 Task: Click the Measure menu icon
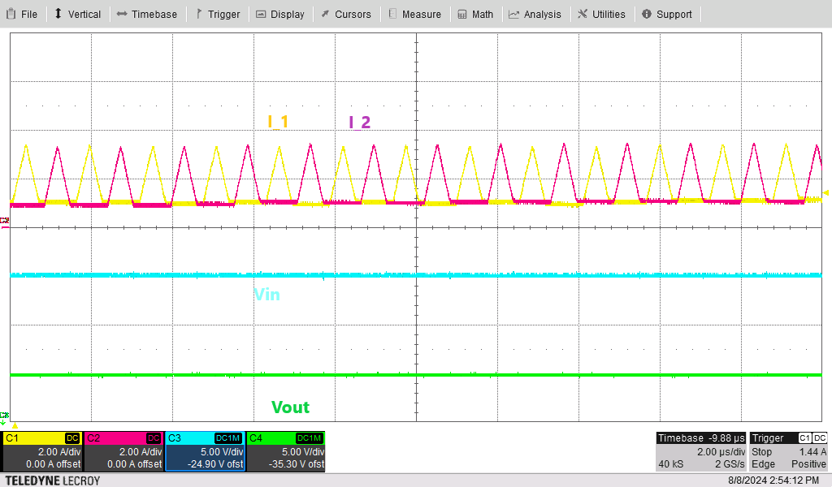coord(392,14)
